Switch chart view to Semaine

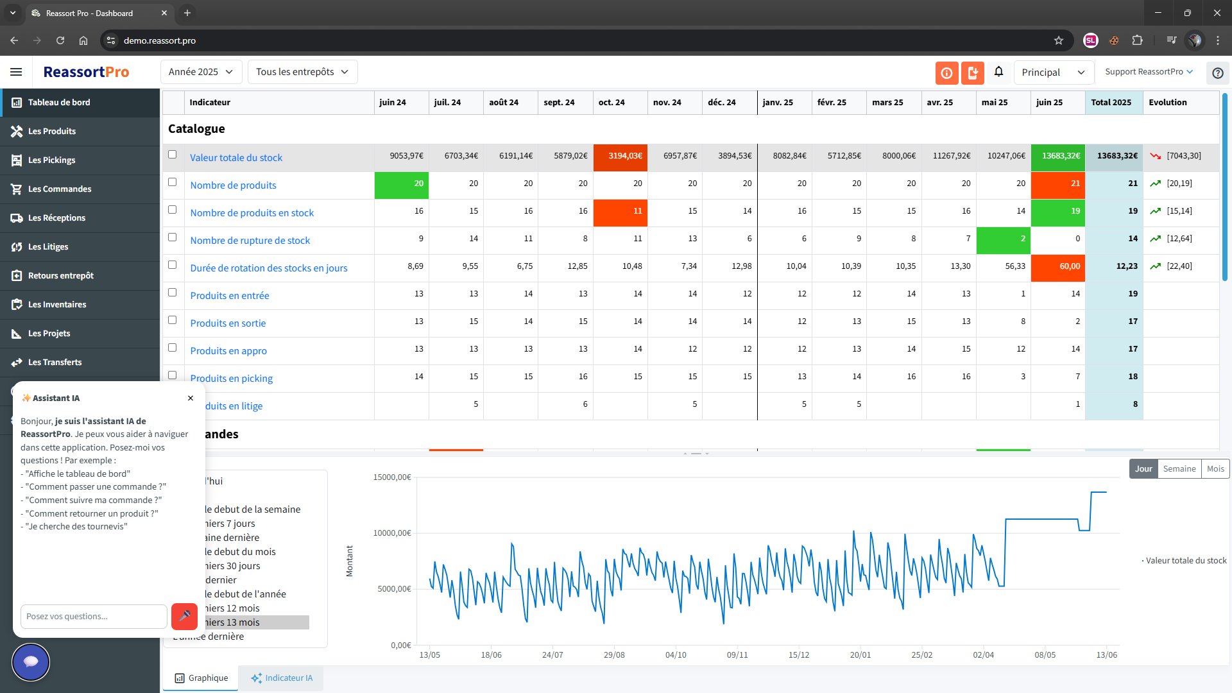(x=1179, y=468)
